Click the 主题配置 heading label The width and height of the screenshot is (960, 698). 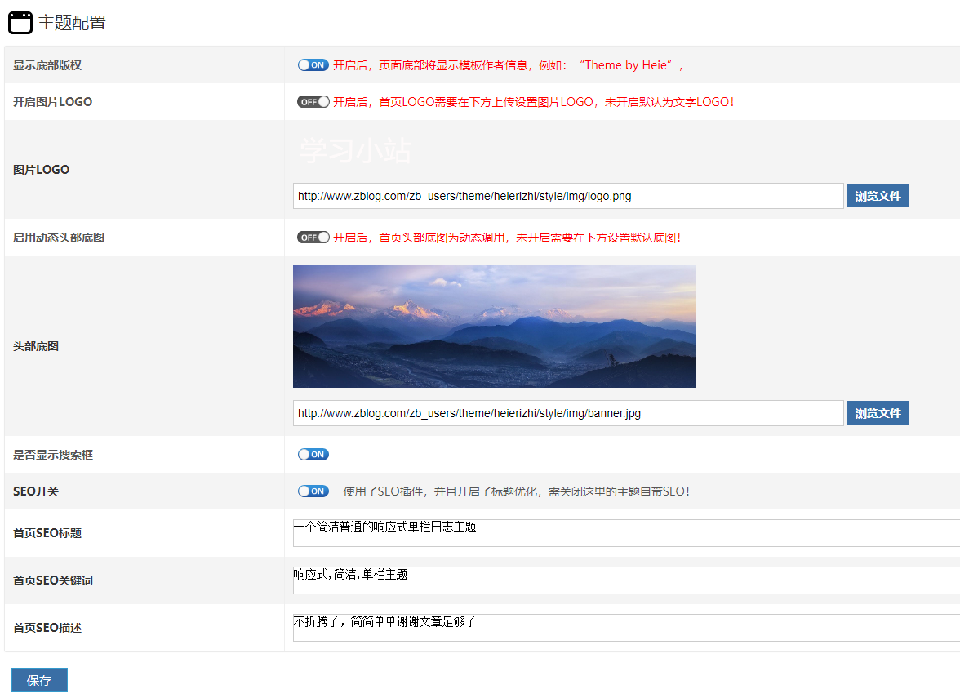(67, 23)
